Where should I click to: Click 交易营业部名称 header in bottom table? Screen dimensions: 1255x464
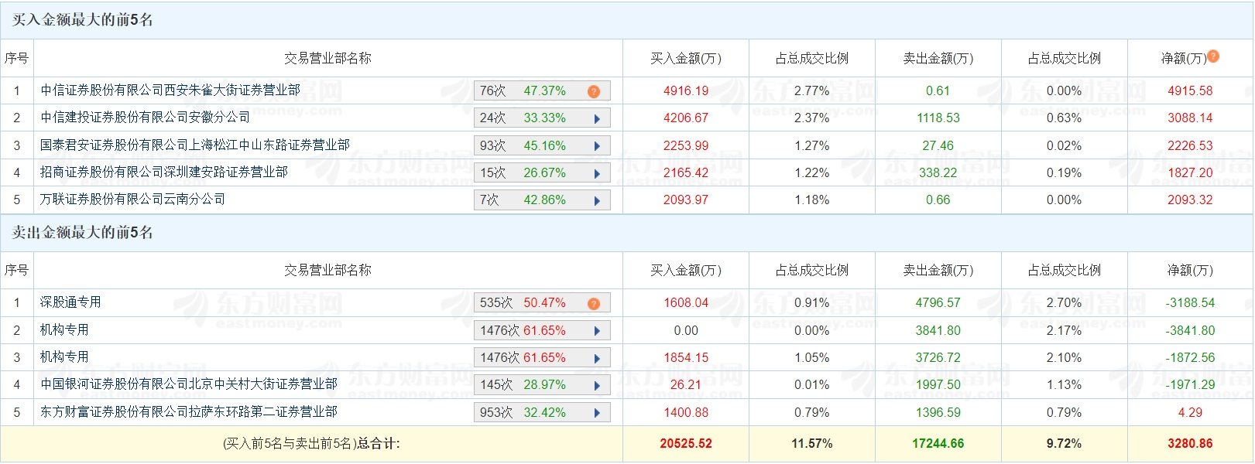tap(328, 271)
